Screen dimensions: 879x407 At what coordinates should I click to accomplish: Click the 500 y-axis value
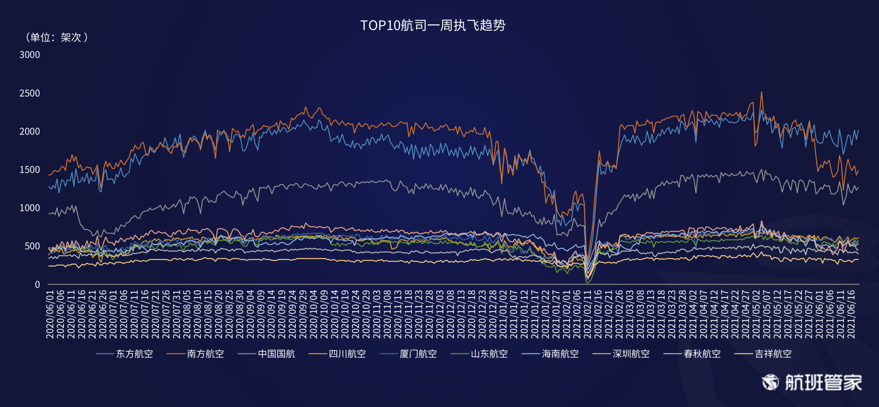(x=32, y=246)
